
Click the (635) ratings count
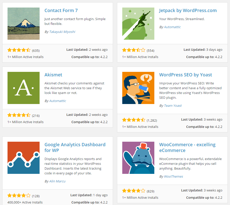[36, 50]
